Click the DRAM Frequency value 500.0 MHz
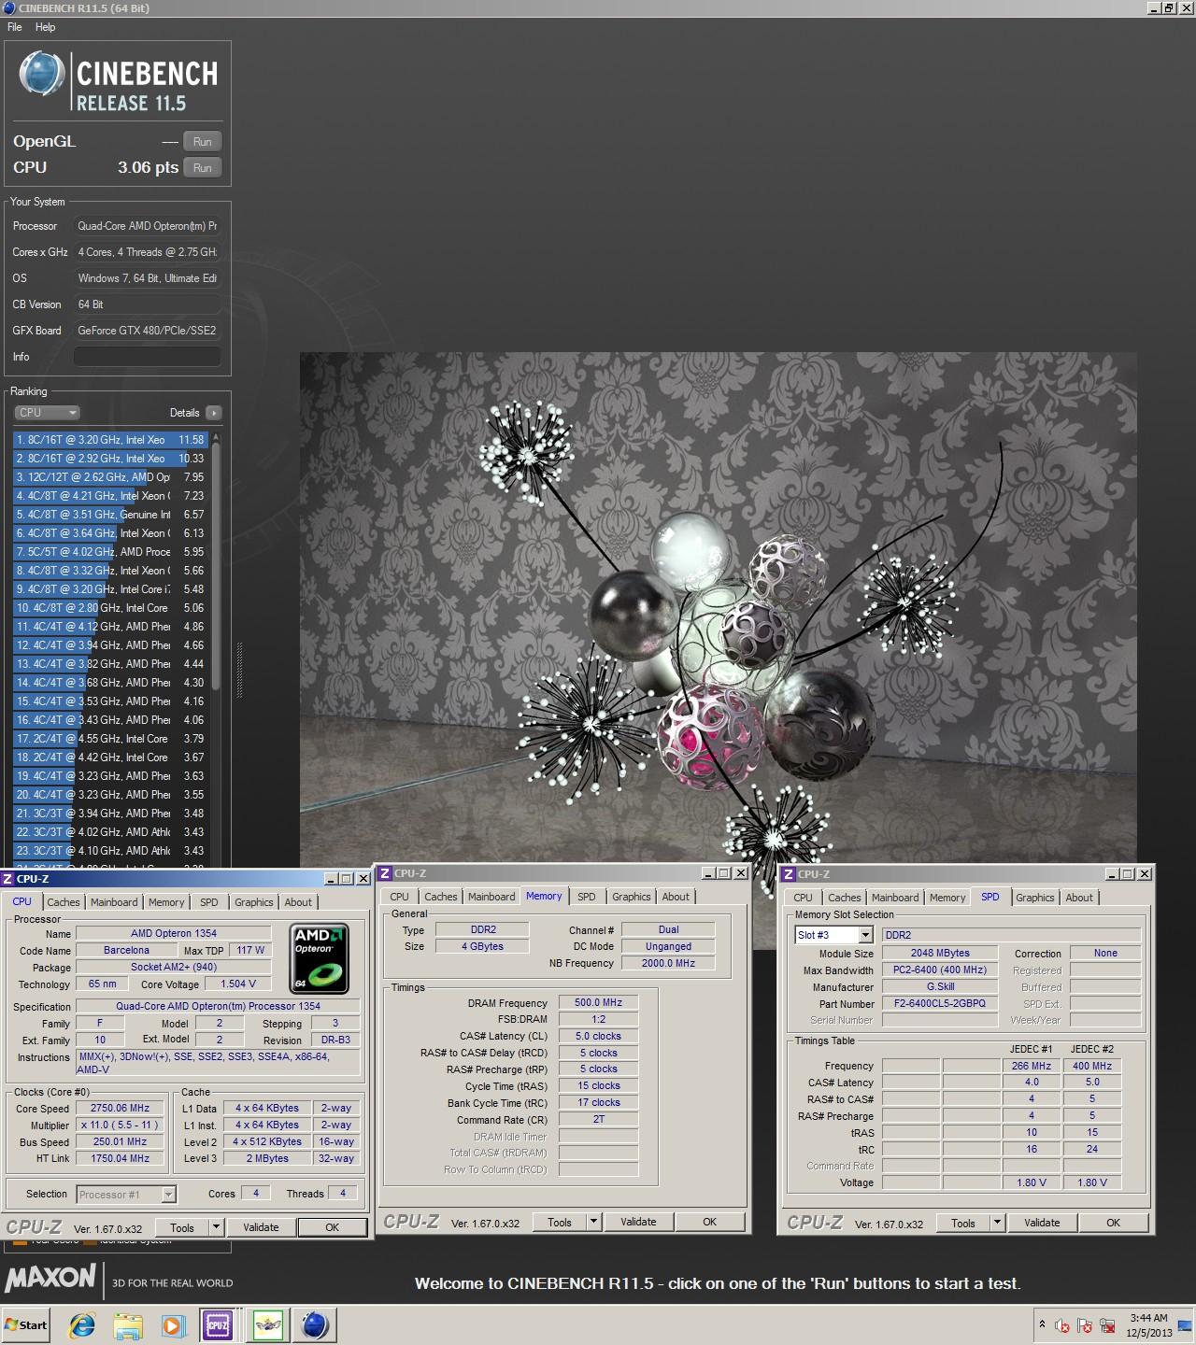 click(x=599, y=1002)
